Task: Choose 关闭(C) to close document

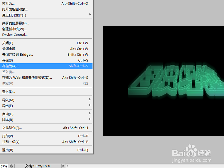Action: click(x=46, y=43)
